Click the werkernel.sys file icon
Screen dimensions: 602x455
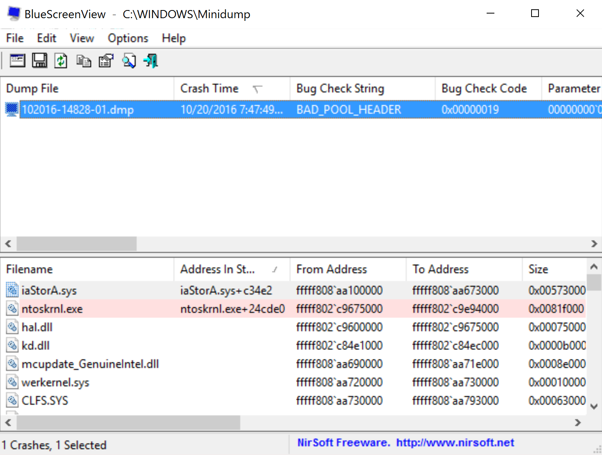pyautogui.click(x=12, y=382)
